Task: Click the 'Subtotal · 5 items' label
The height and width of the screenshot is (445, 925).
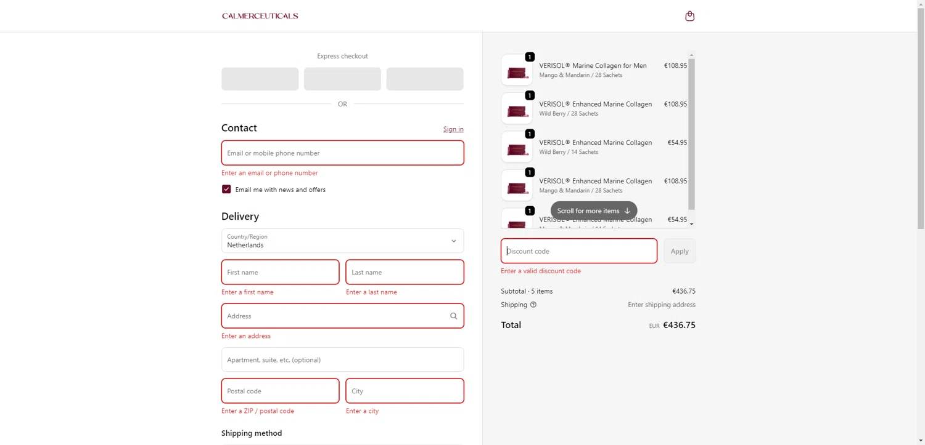Action: pos(527,291)
